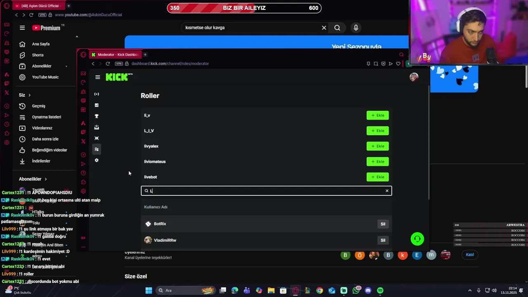Open the Kick dashboard hamburger menu
528x297 pixels.
97,77
